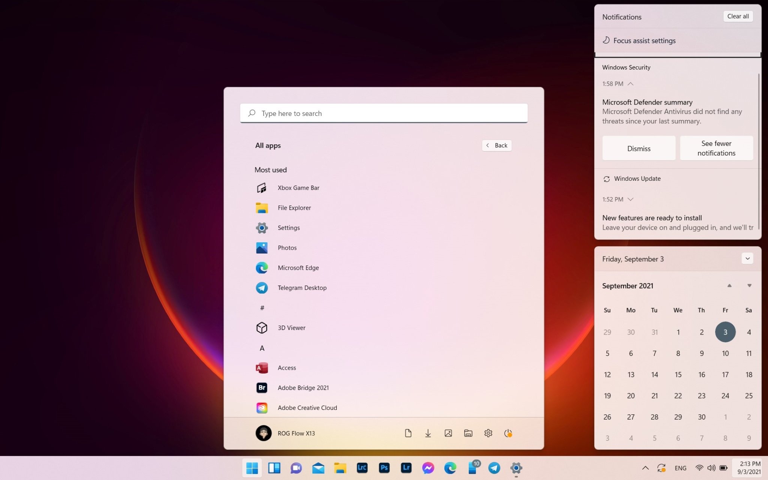Launch Lightroom Classic from the taskbar
Viewport: 768px width, 480px height.
[362, 468]
